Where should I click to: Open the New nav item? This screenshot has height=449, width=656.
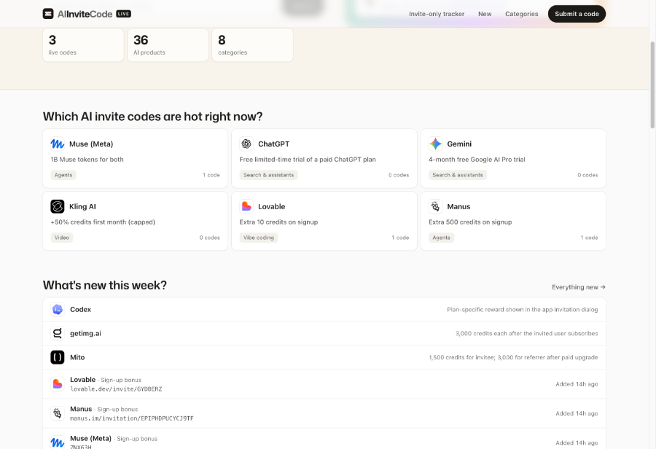pos(485,14)
